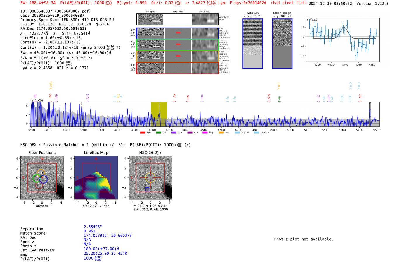409x279 pixels.
Task: Click the 2024-12-30 08:50:52 timestamp
Action: (330, 4)
